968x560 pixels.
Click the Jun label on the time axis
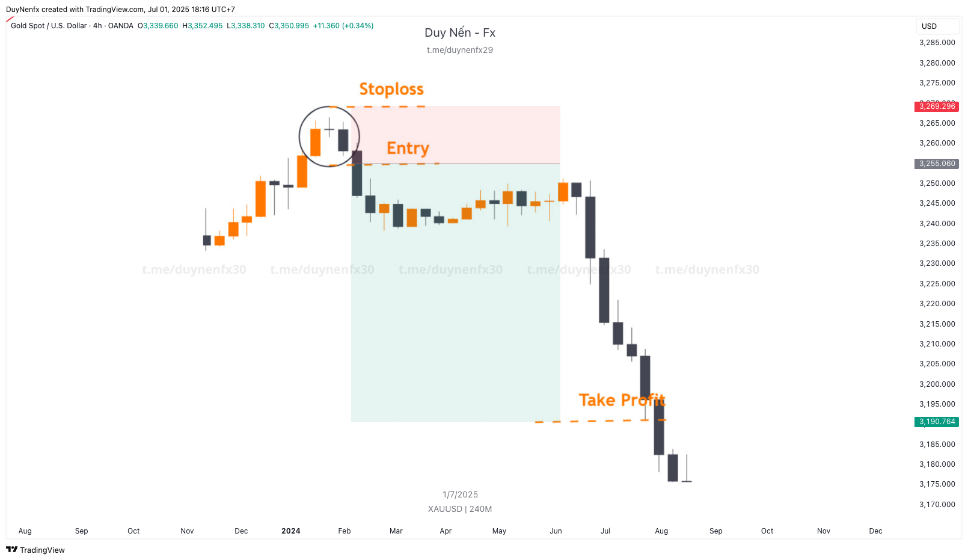[x=556, y=531]
